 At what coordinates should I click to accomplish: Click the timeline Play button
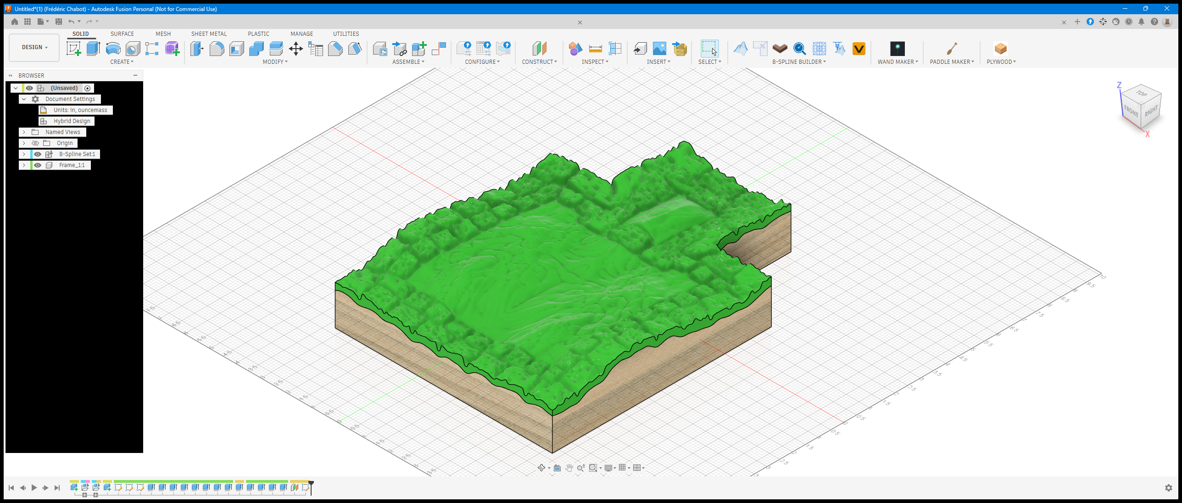(34, 488)
